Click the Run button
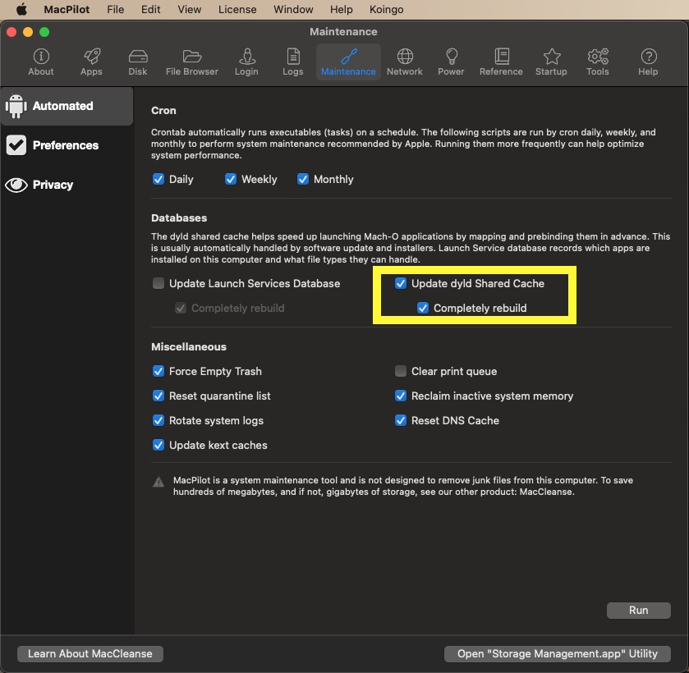 point(638,610)
